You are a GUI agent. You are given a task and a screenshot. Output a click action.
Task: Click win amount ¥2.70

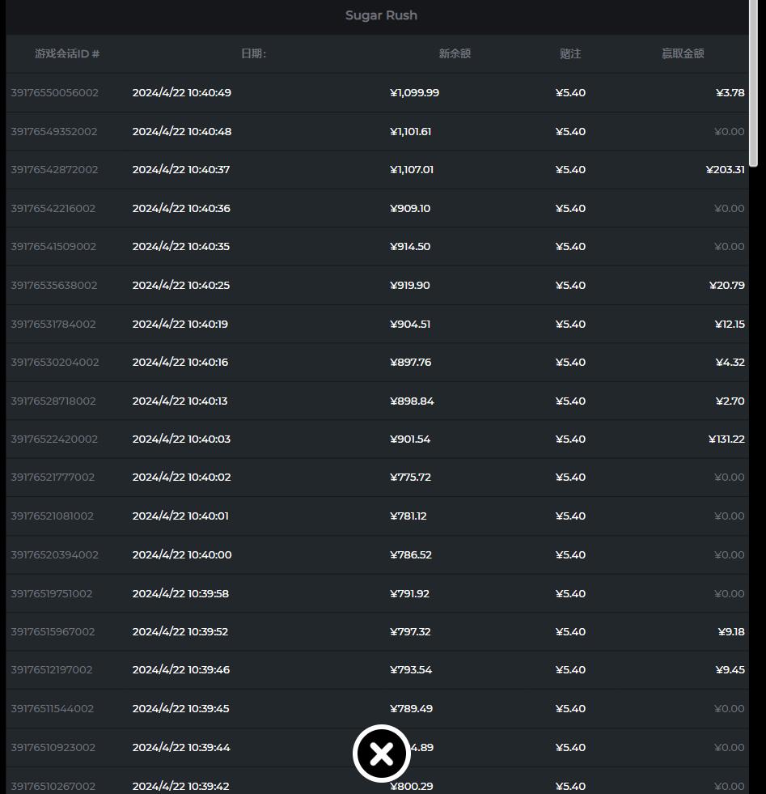coord(730,401)
